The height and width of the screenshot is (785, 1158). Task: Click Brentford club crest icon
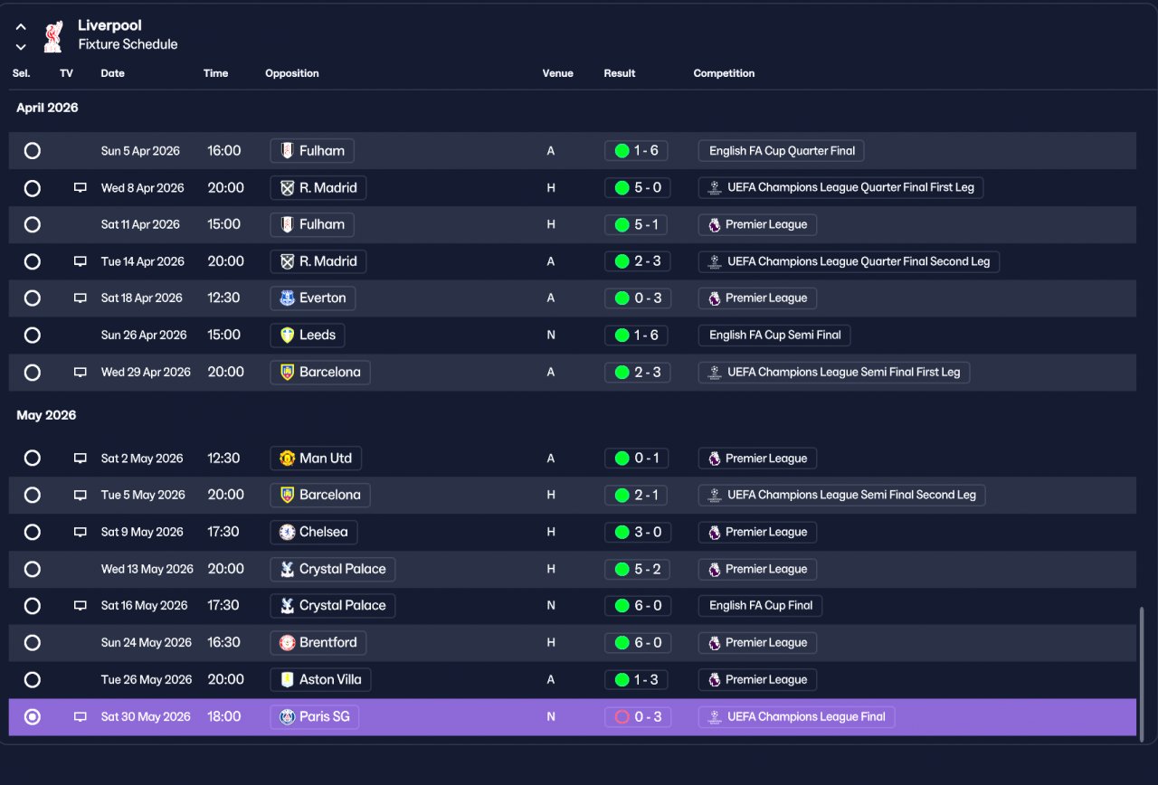[x=287, y=643]
